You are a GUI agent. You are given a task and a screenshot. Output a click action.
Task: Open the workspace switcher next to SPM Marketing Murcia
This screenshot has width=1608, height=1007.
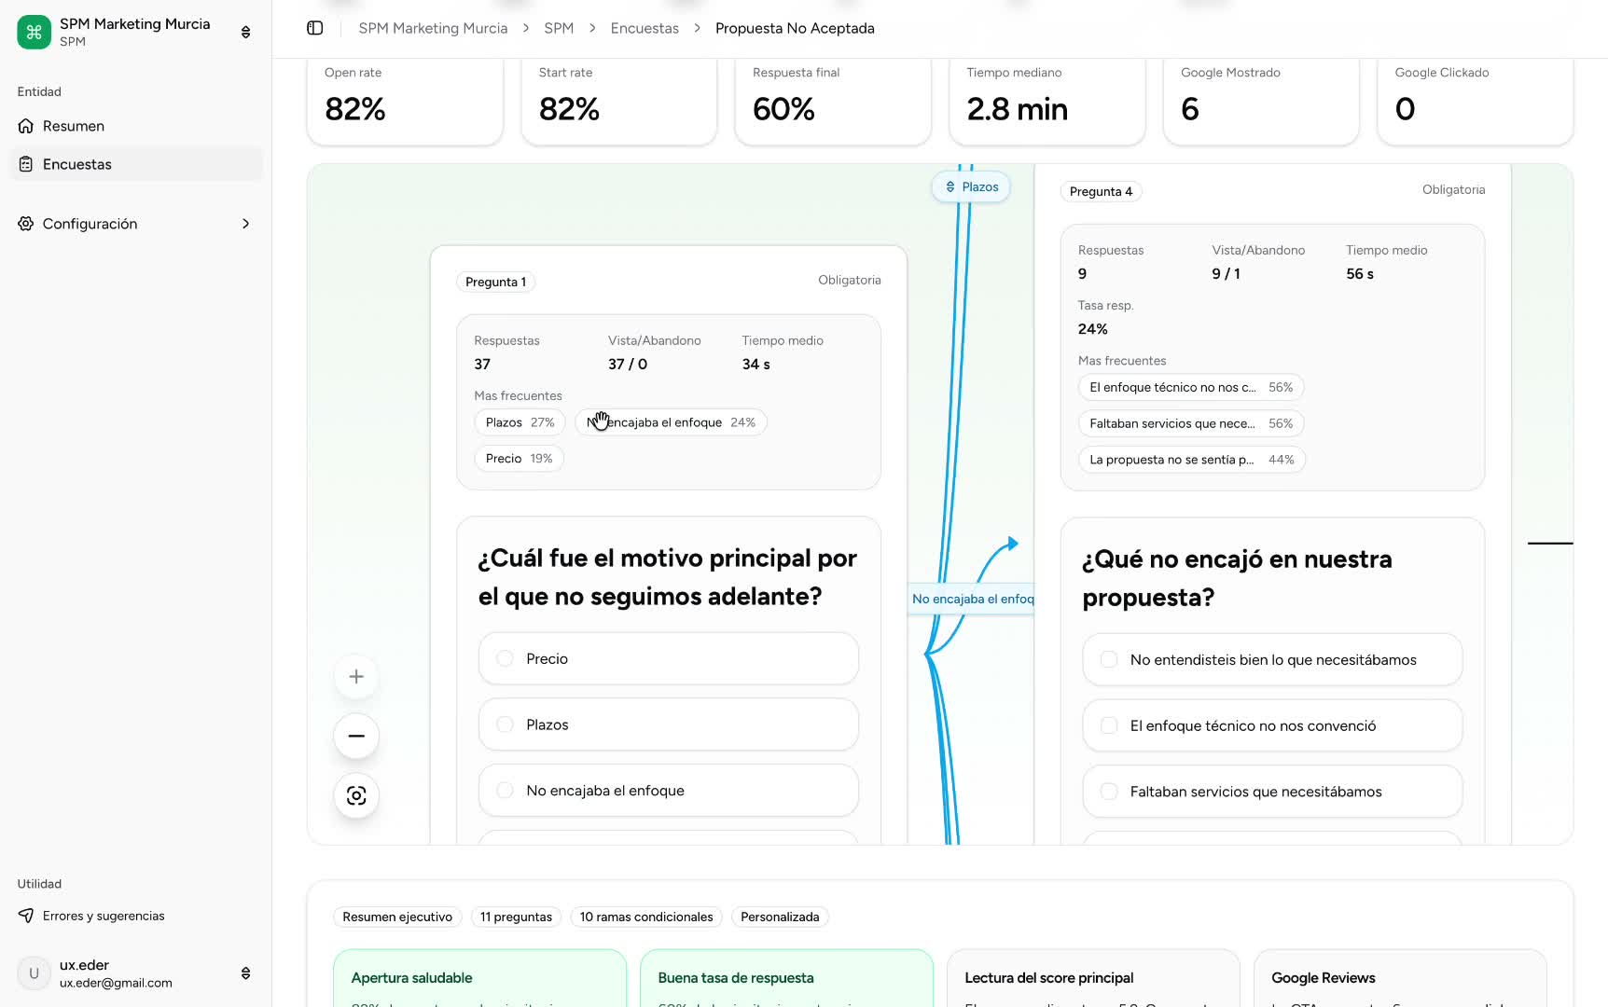(245, 32)
